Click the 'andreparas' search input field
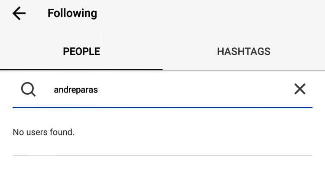Screen dimensions: 325x186 click(165, 90)
